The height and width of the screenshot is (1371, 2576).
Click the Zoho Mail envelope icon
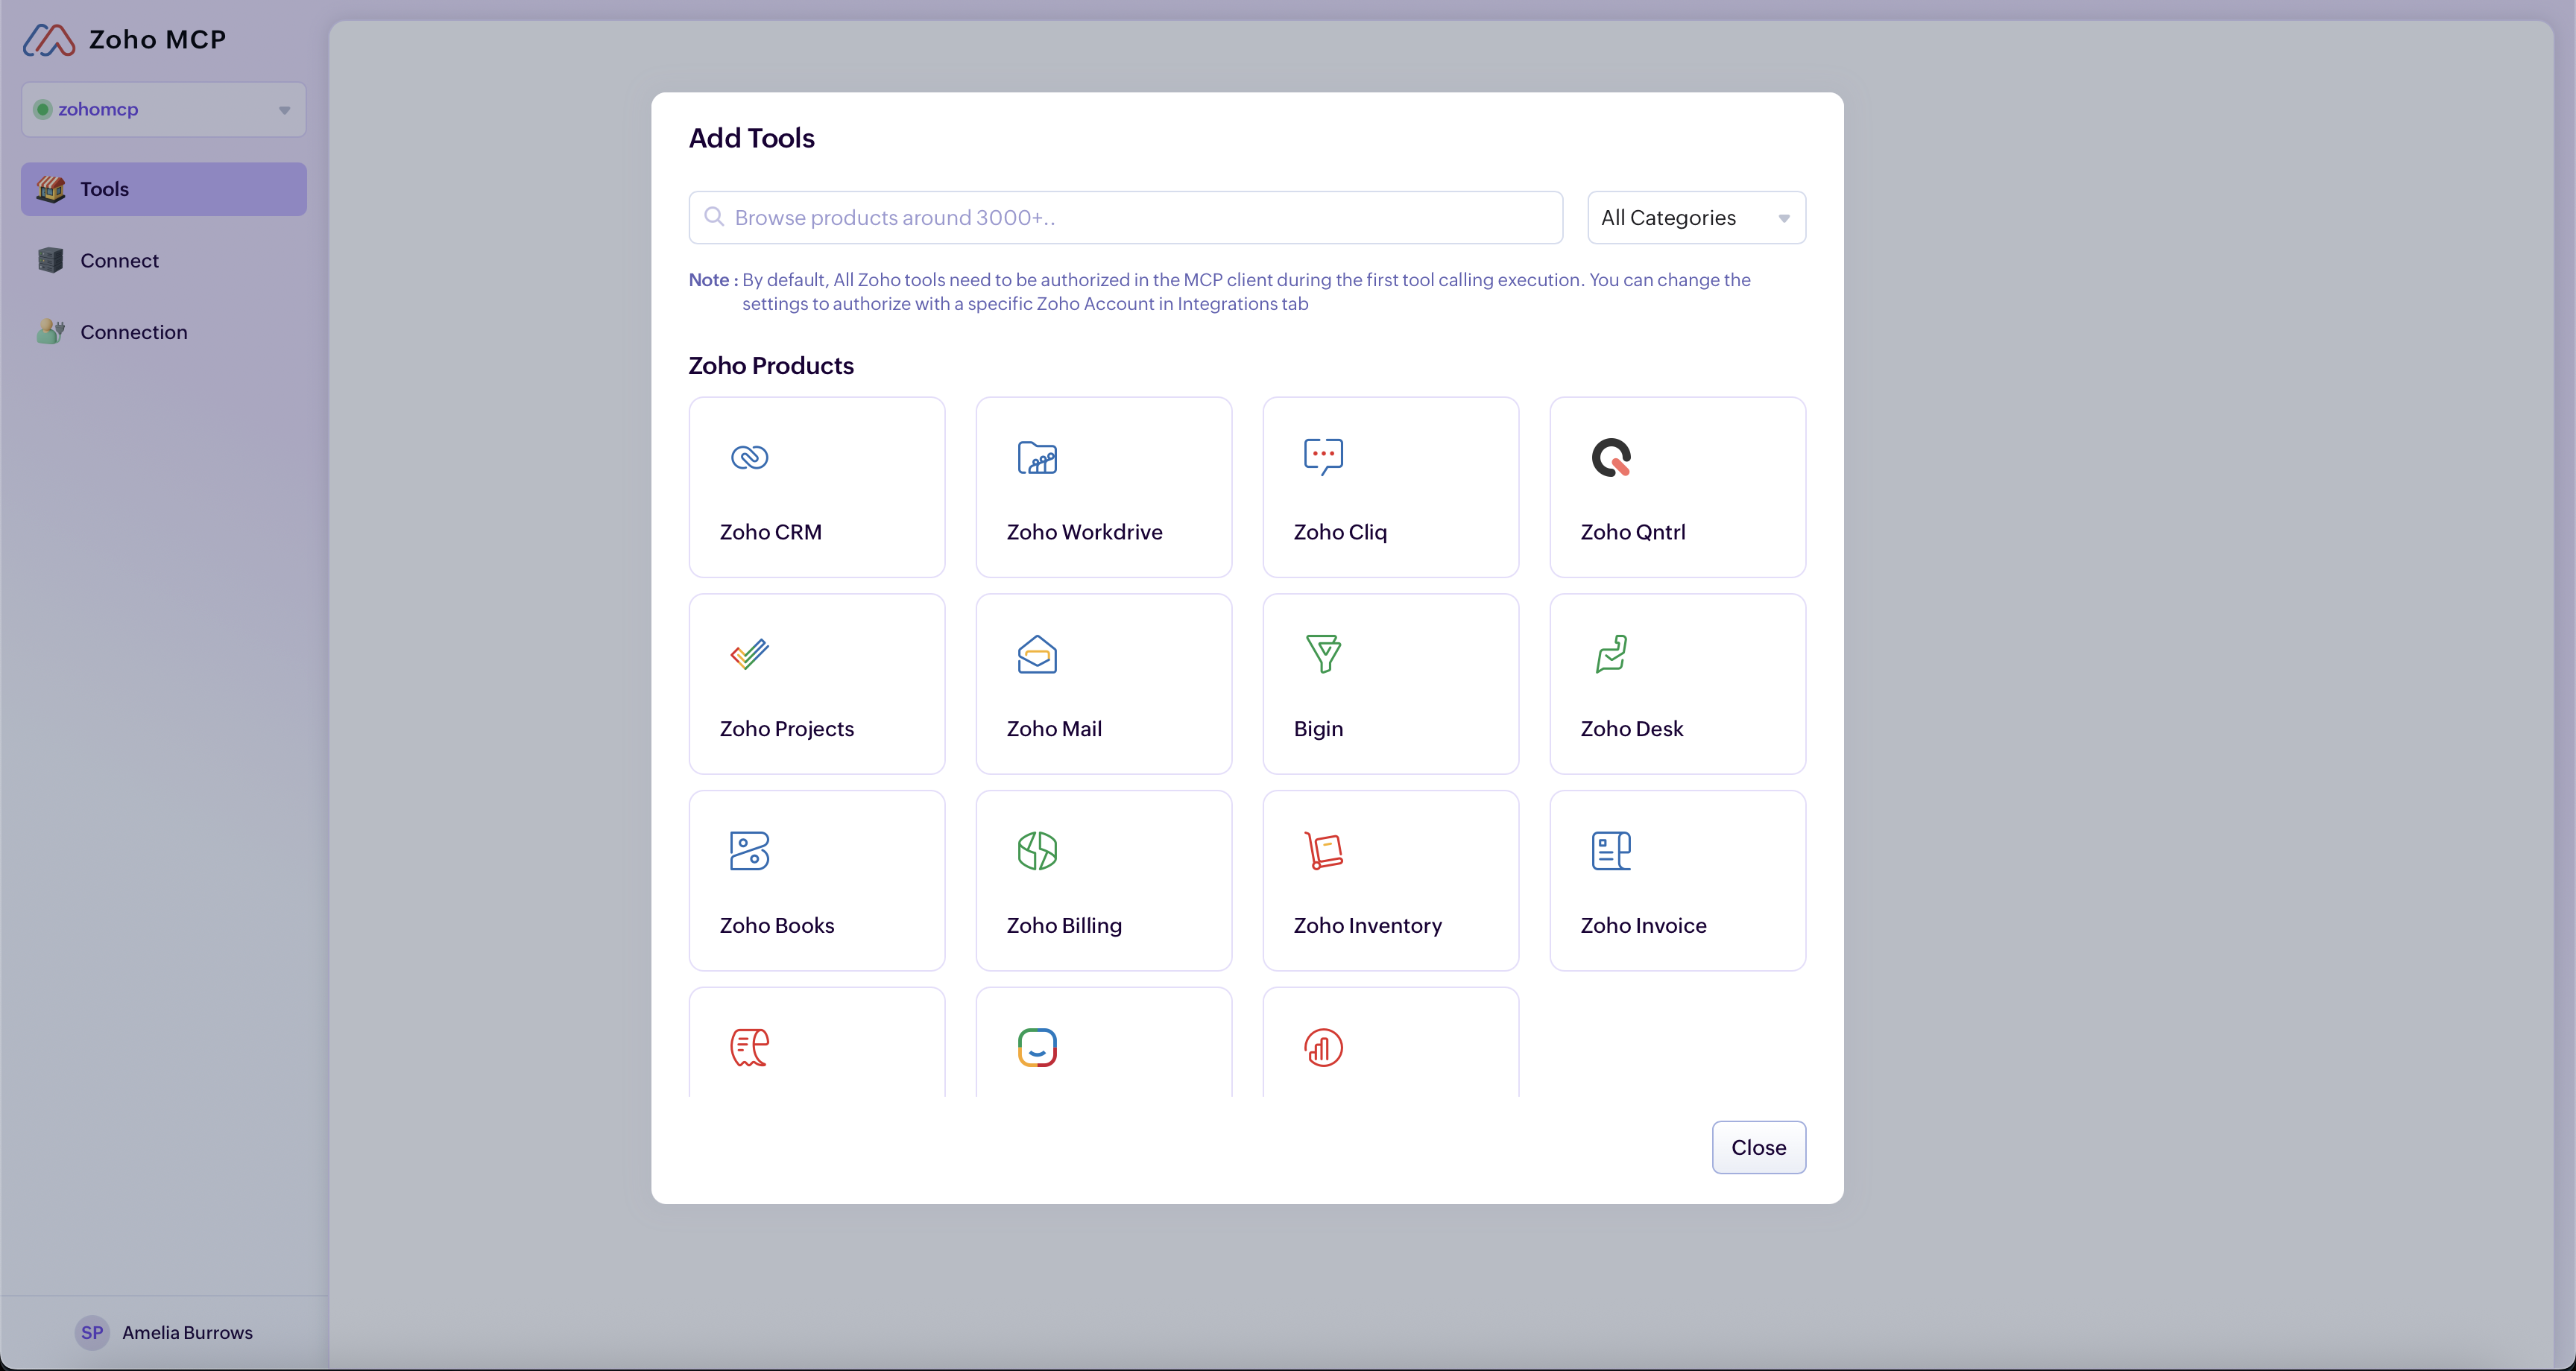click(1037, 654)
